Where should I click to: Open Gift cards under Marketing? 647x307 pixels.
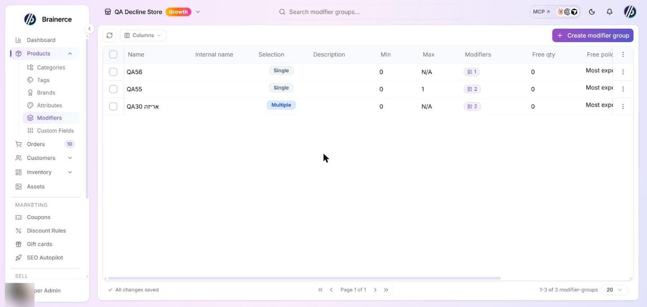[x=40, y=244]
